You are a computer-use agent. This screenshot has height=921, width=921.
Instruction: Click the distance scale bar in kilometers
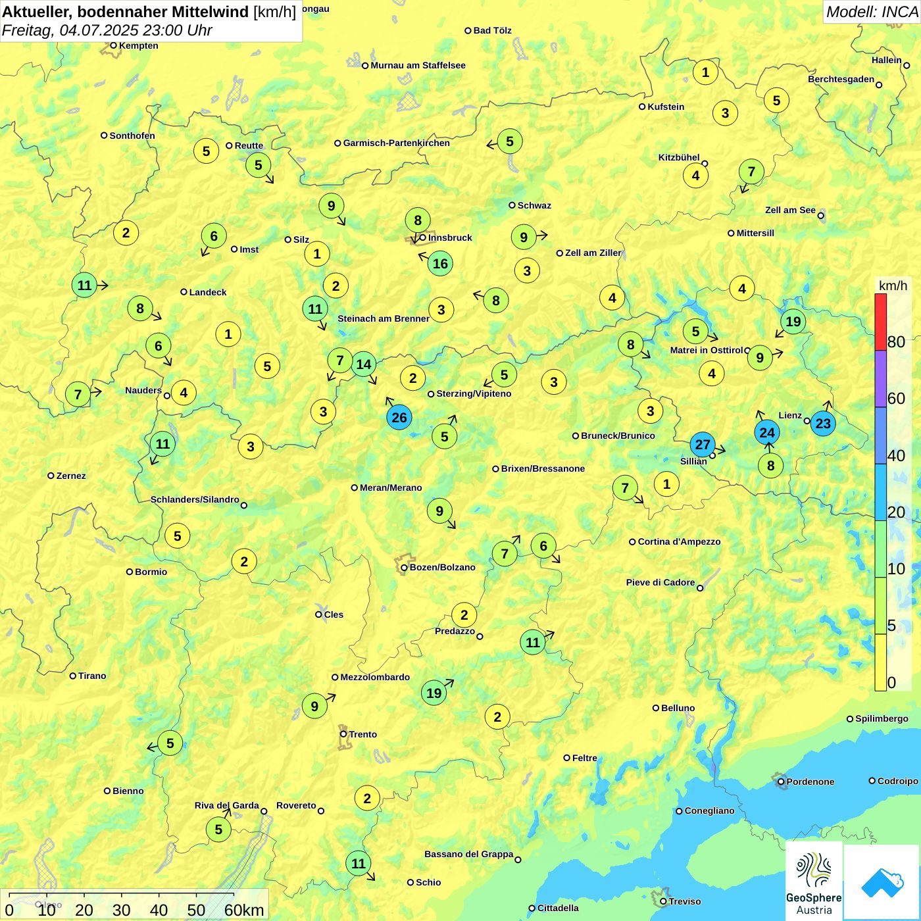click(x=135, y=905)
